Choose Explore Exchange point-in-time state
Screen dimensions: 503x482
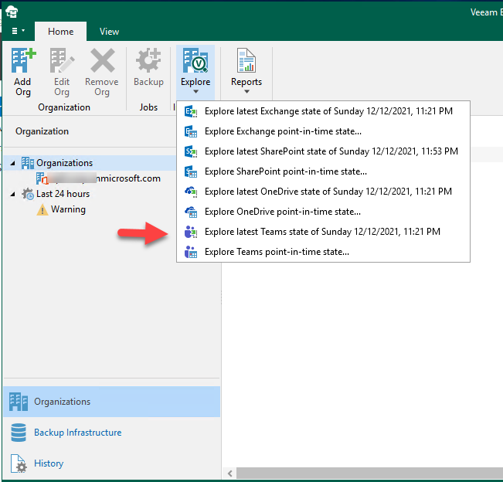pyautogui.click(x=283, y=131)
